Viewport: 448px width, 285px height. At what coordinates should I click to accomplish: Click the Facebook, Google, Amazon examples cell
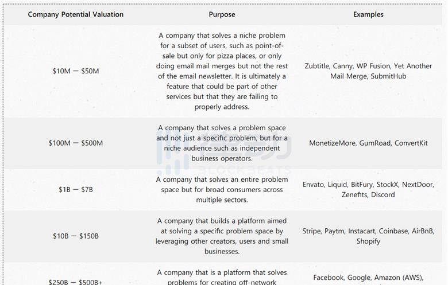tap(368, 279)
